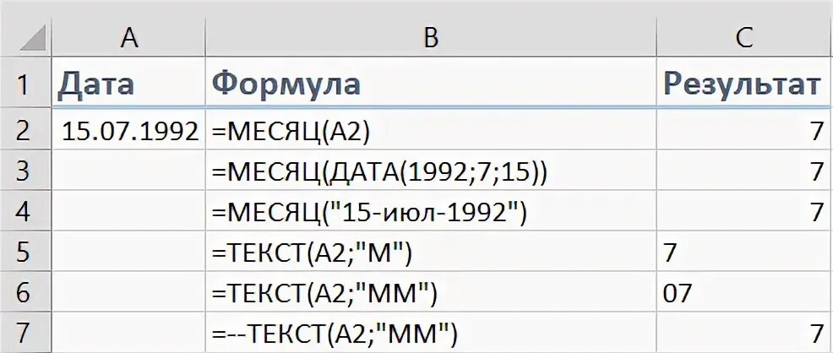
Task: Select row 2 header
Action: tap(25, 130)
